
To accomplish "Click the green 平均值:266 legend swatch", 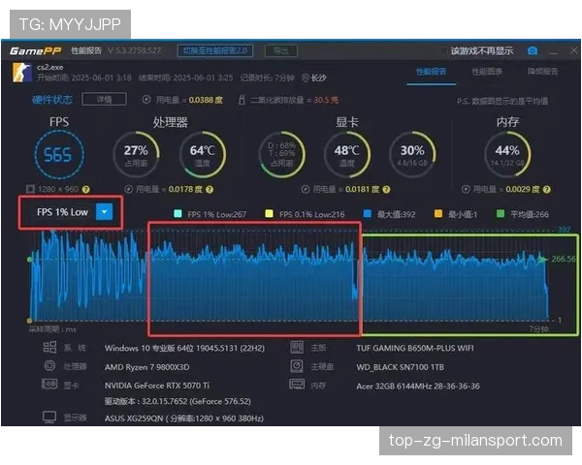I will click(x=501, y=213).
